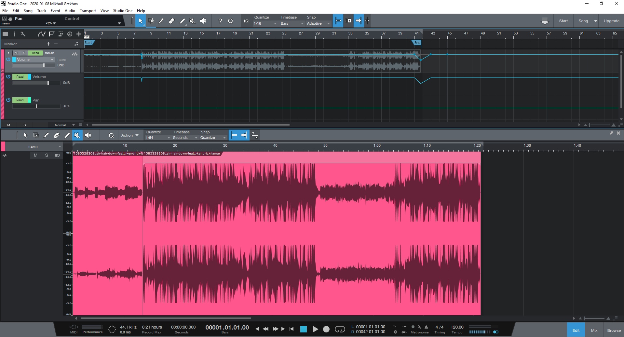Open the Quantize 1/16 dropdown
The width and height of the screenshot is (624, 337).
(265, 23)
